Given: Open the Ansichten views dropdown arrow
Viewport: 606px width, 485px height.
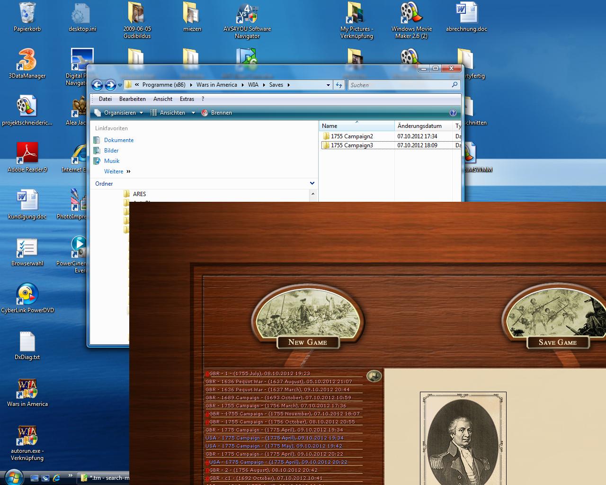Looking at the screenshot, I should 193,113.
